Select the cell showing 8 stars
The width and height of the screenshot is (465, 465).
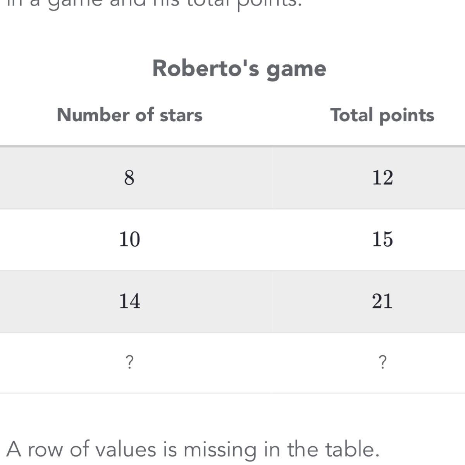click(129, 178)
